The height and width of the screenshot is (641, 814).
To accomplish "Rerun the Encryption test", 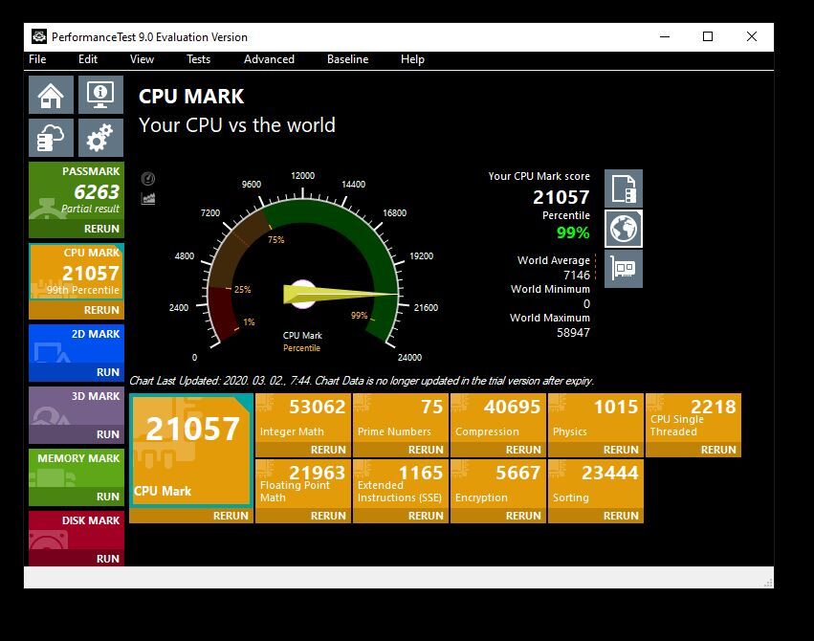I will 498,516.
